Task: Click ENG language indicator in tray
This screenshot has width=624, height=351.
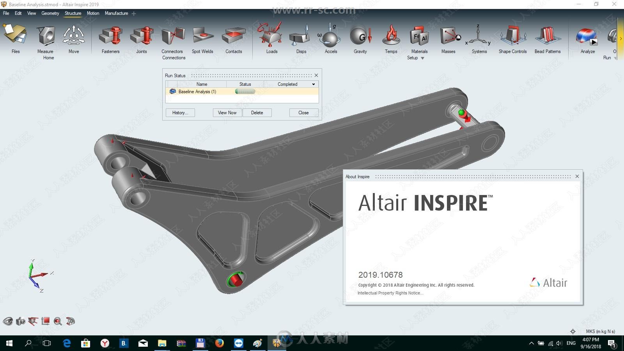Action: click(571, 343)
